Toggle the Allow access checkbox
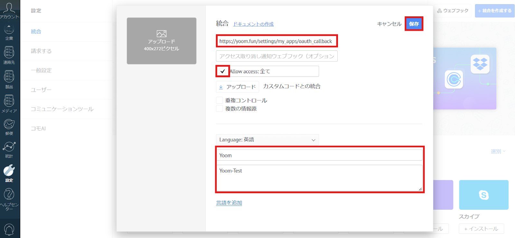This screenshot has width=515, height=238. point(222,71)
